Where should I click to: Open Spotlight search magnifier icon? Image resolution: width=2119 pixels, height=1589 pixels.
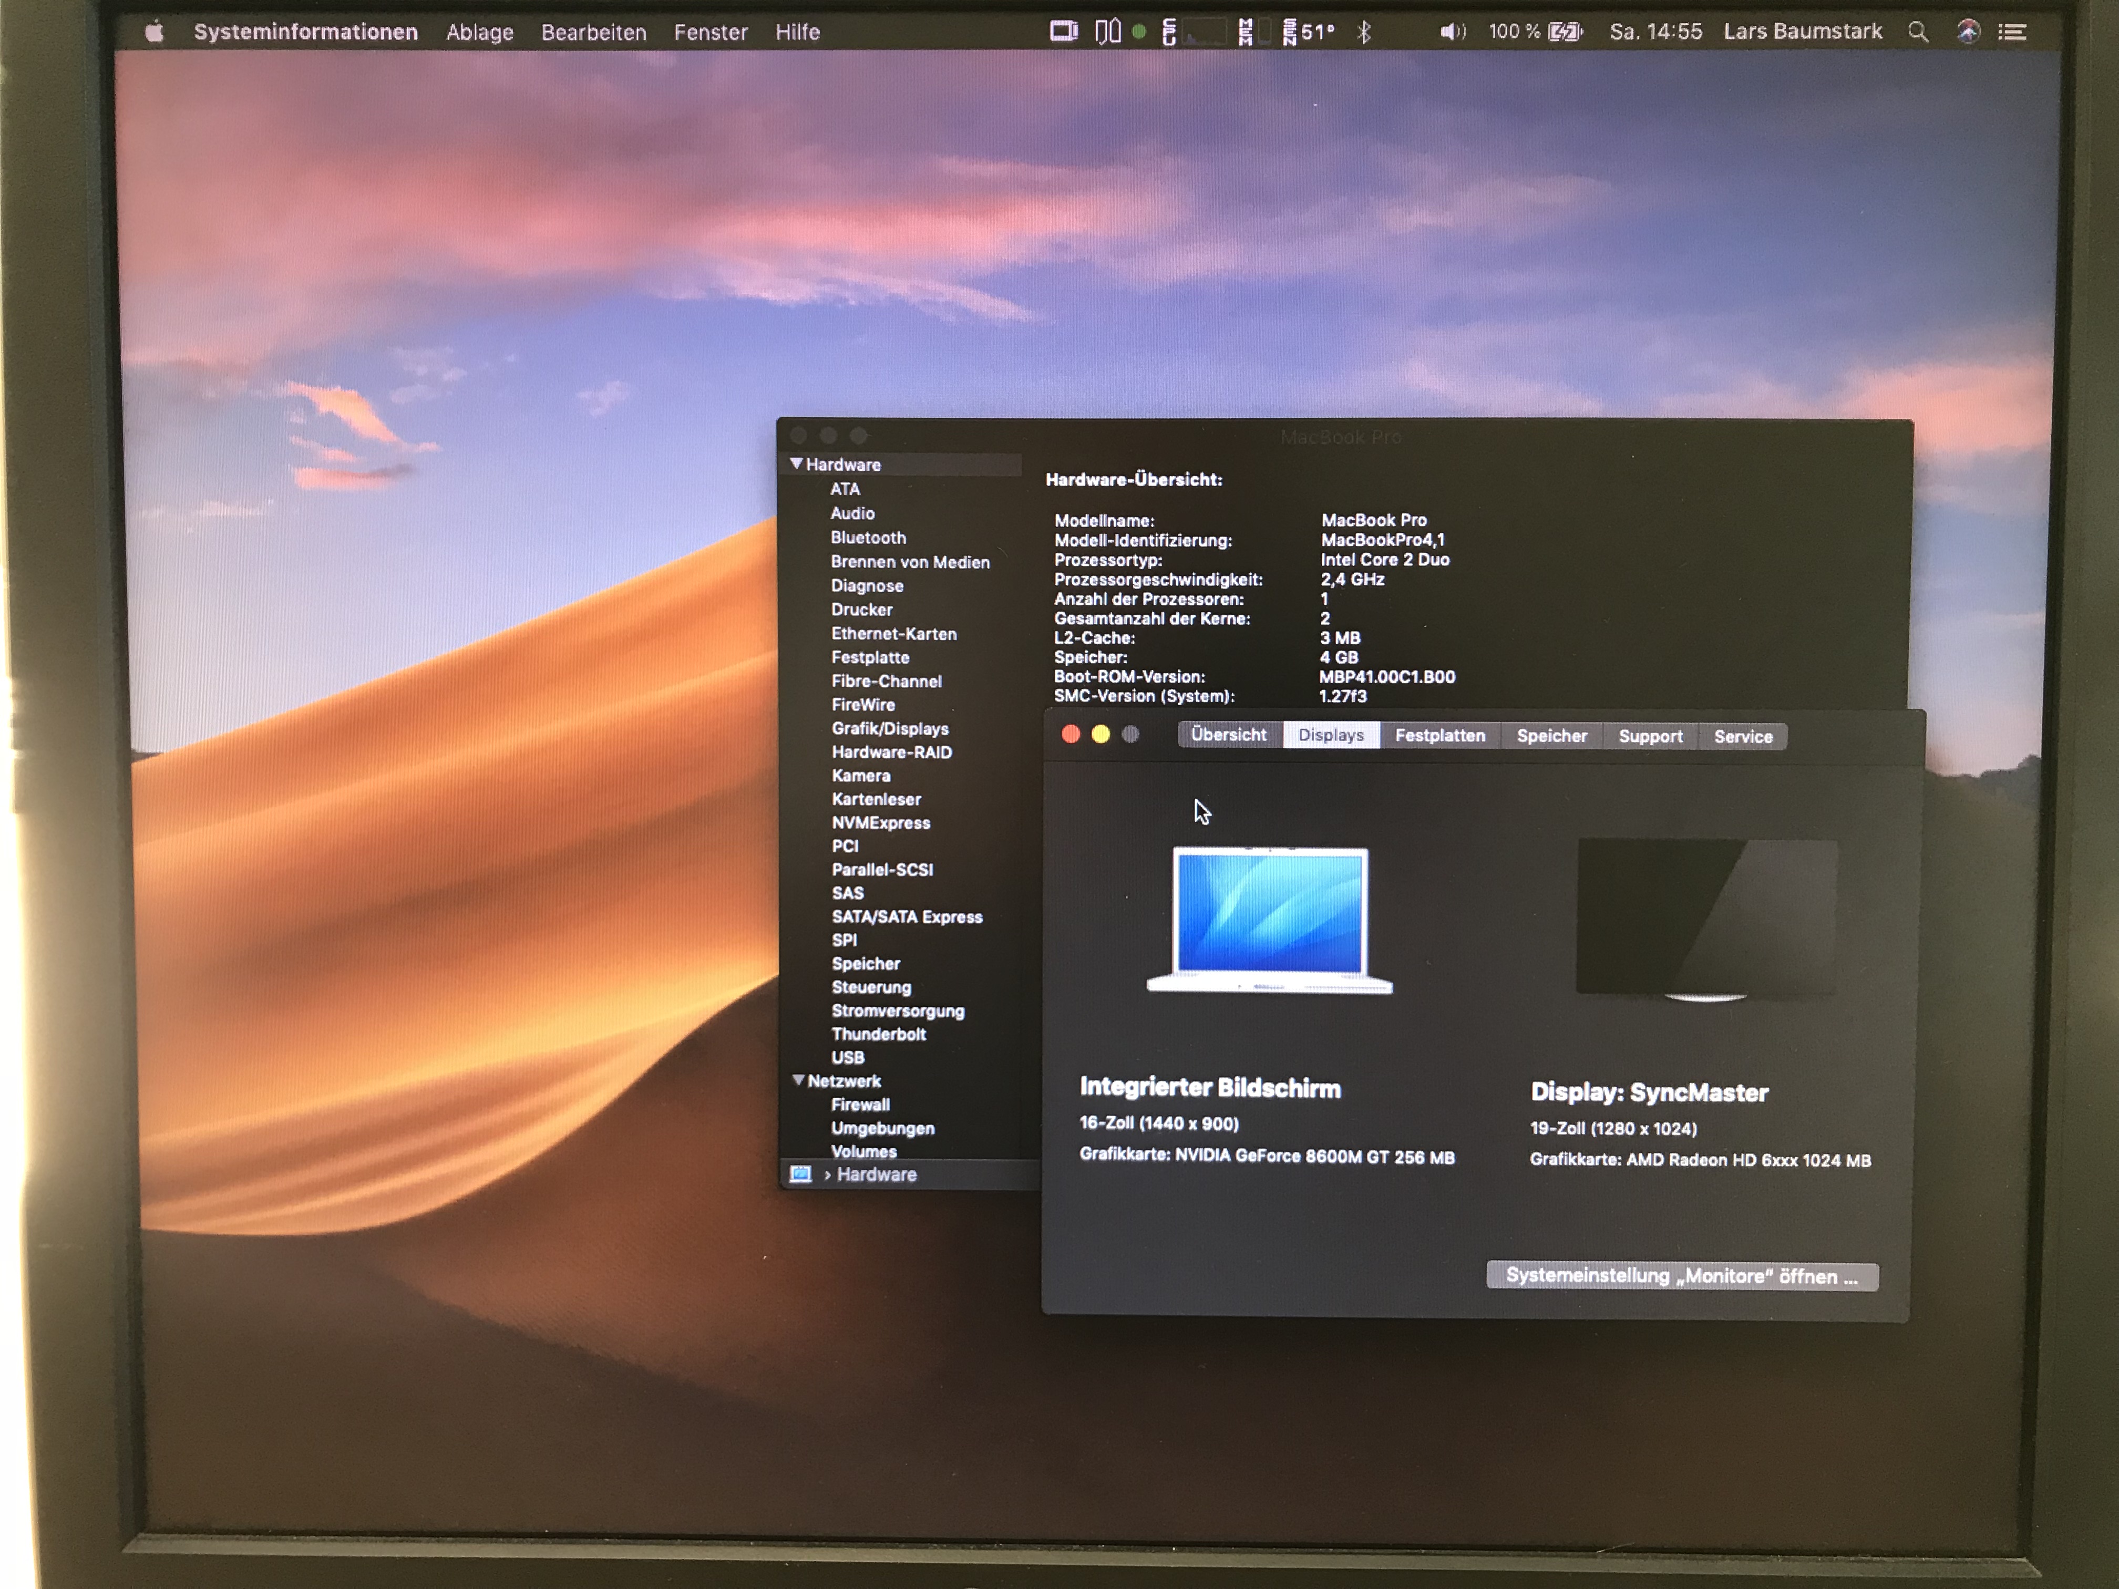pos(1918,32)
